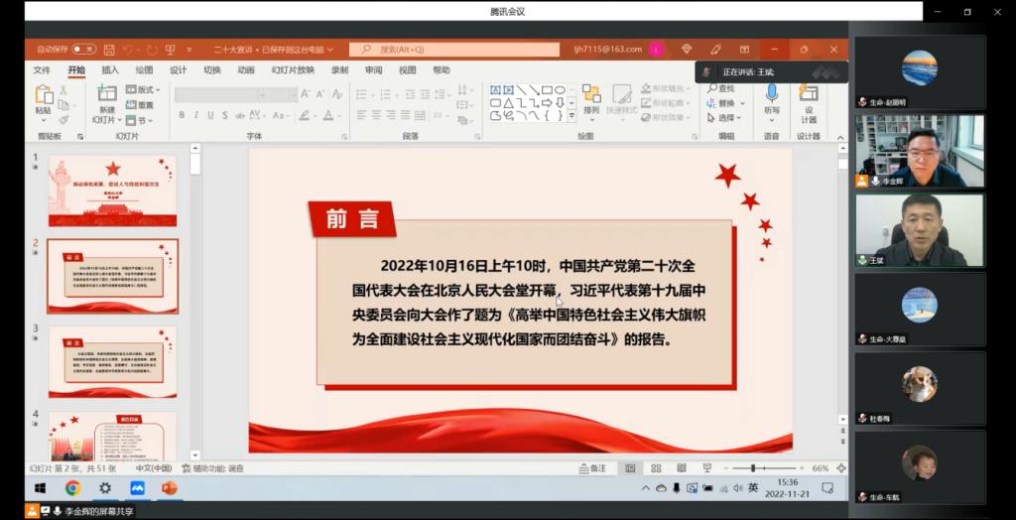The image size is (1016, 520).
Task: Start Slide Show from status bar icon
Action: click(705, 467)
